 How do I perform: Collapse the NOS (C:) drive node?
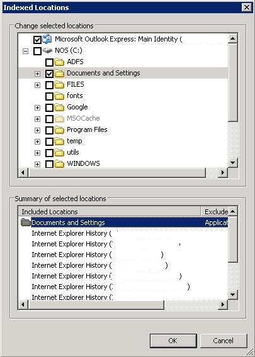pos(26,51)
